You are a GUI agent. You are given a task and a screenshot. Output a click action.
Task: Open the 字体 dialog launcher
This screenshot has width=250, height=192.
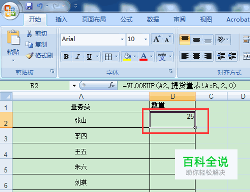[x=170, y=71]
